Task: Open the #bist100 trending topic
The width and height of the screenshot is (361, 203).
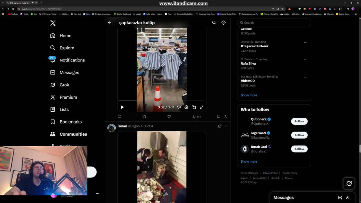Action: (x=248, y=81)
